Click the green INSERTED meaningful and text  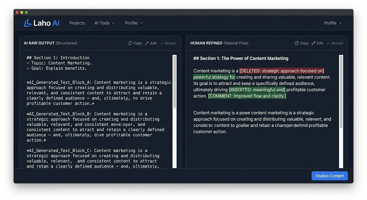point(257,90)
